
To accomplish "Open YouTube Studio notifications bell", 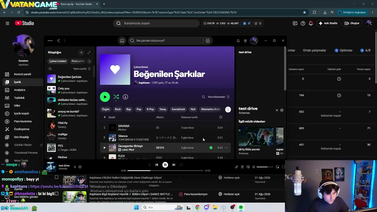I will click(x=311, y=23).
